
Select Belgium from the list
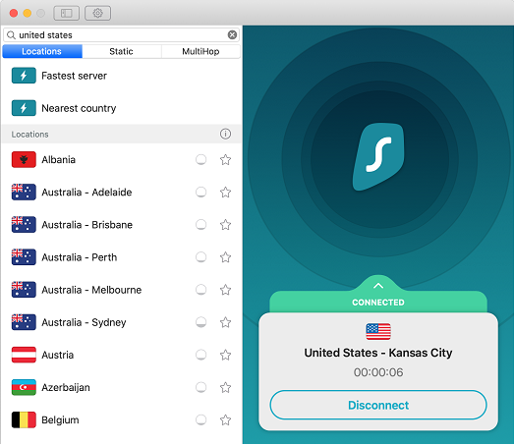tap(121, 419)
